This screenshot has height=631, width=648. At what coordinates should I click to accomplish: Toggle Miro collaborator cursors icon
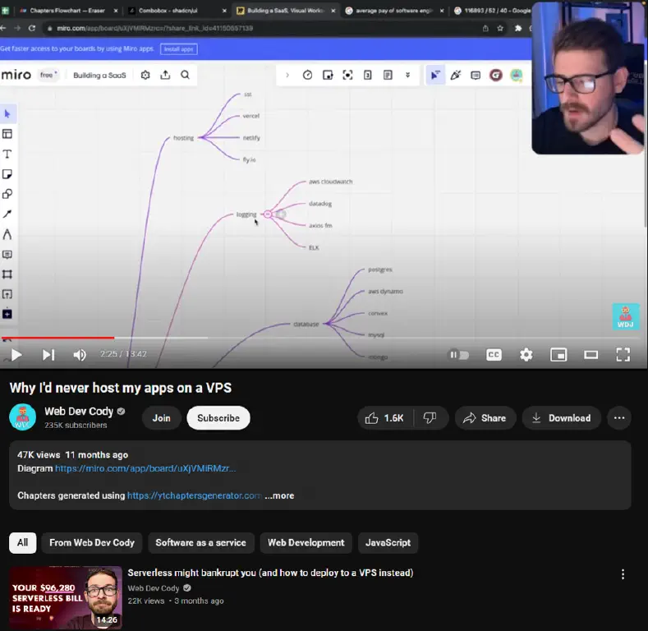tap(435, 75)
